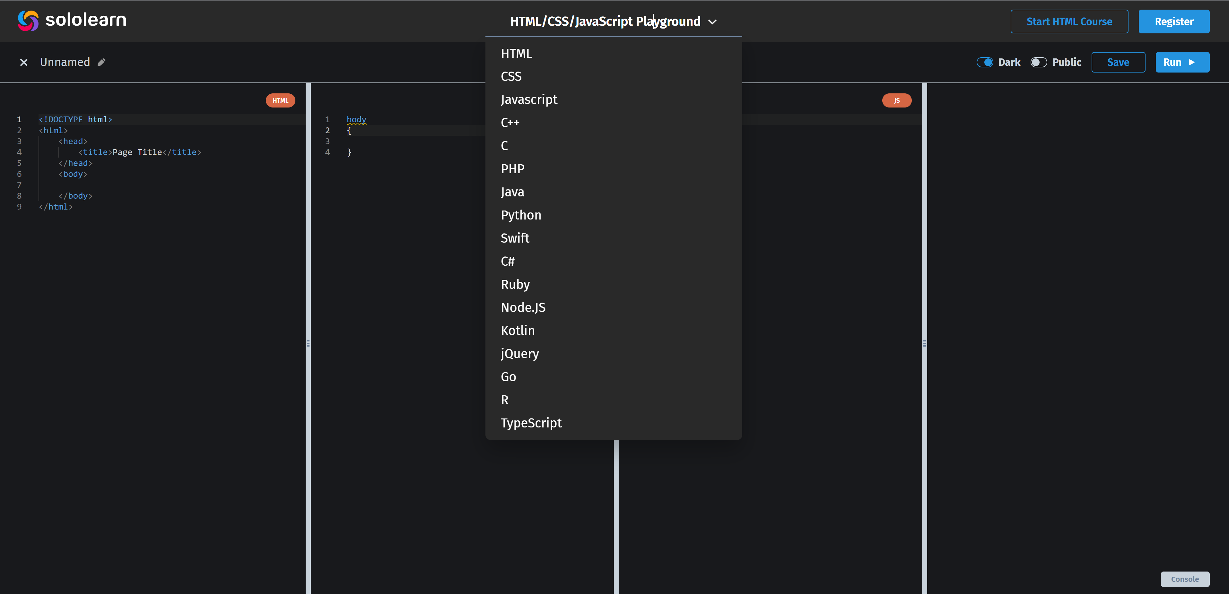Choose PHP from language menu
This screenshot has width=1229, height=594.
point(614,169)
